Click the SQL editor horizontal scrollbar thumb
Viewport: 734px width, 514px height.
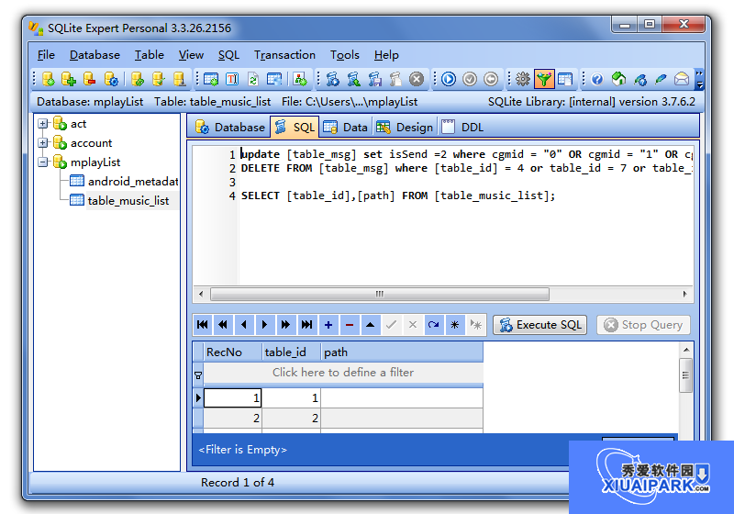click(x=380, y=294)
